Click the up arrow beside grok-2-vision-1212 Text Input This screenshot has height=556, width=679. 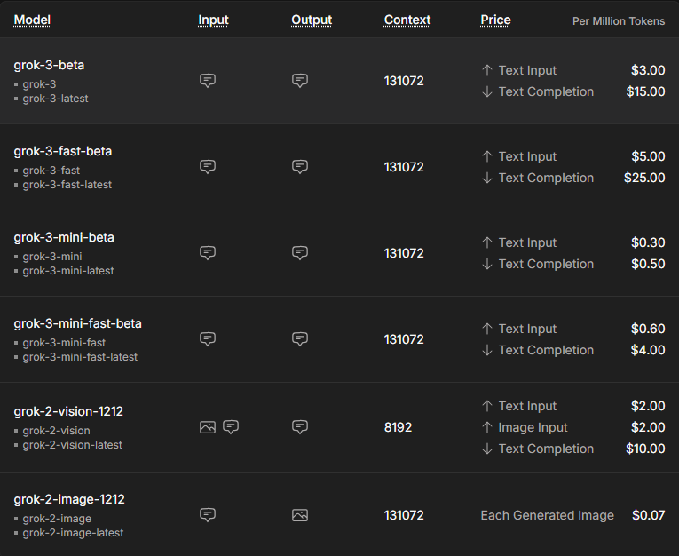[x=487, y=406]
